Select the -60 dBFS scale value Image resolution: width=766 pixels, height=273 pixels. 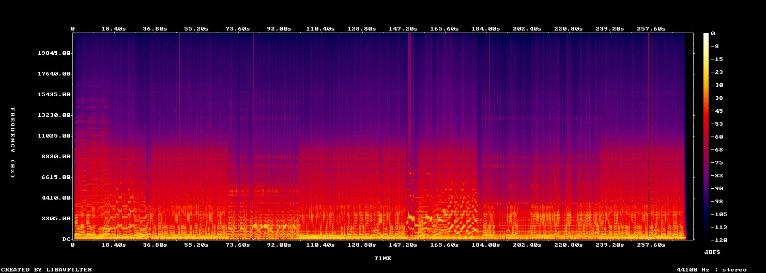716,136
